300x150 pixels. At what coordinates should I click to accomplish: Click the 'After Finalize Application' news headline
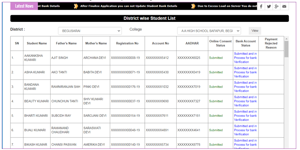pyautogui.click(x=129, y=6)
